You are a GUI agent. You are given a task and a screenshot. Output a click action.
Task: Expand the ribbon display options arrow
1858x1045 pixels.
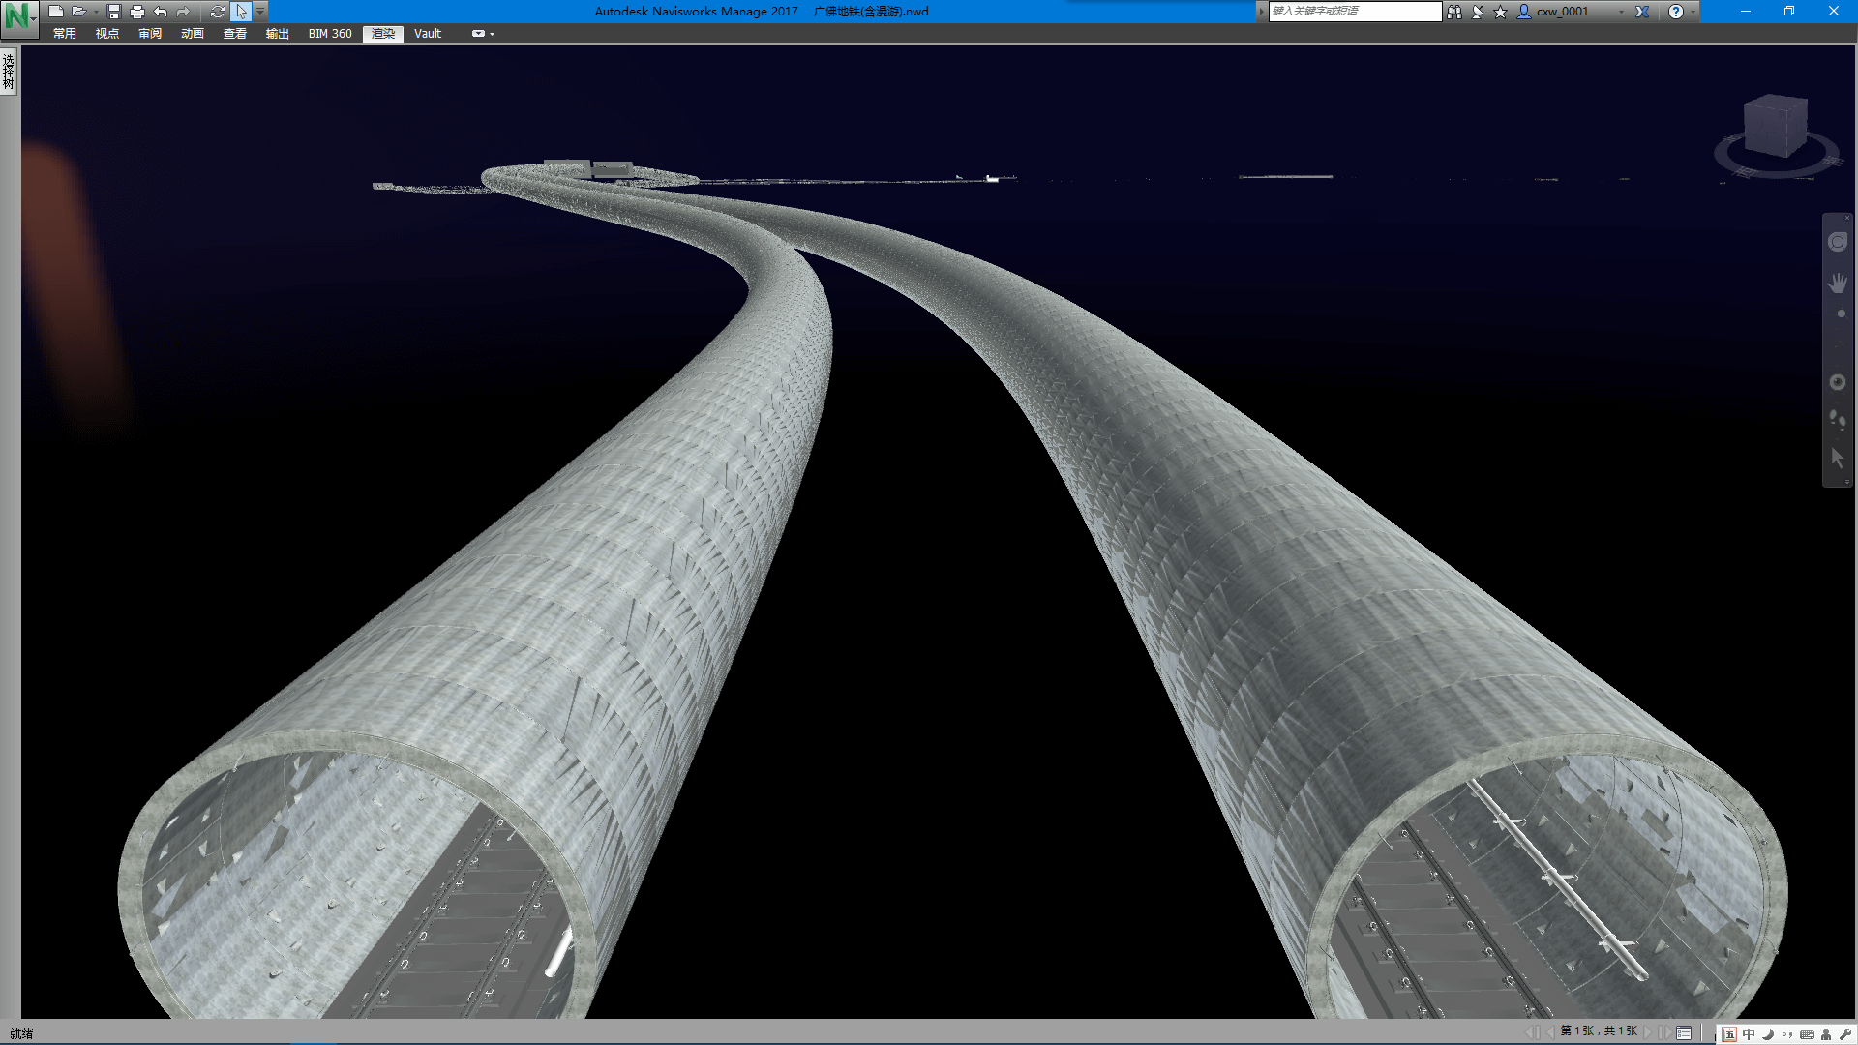(x=493, y=34)
